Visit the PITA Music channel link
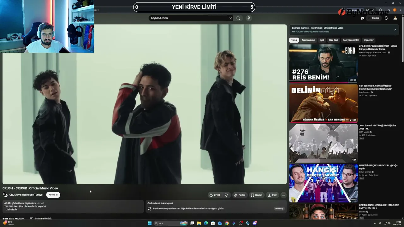This screenshot has width=404, height=227. tap(364, 132)
